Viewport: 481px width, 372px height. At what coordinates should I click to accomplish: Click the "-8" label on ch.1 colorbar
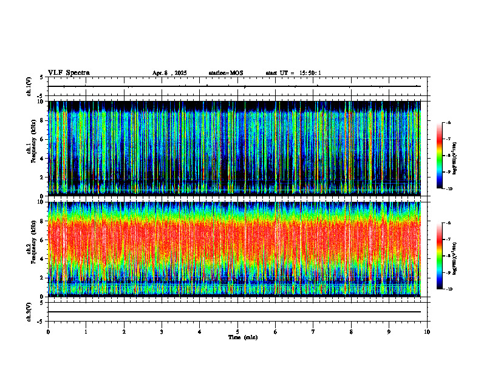(448, 156)
